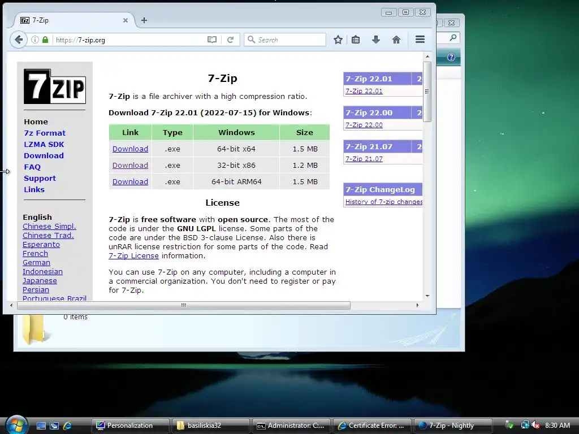Switch language to German
This screenshot has height=434, width=579.
pos(36,262)
